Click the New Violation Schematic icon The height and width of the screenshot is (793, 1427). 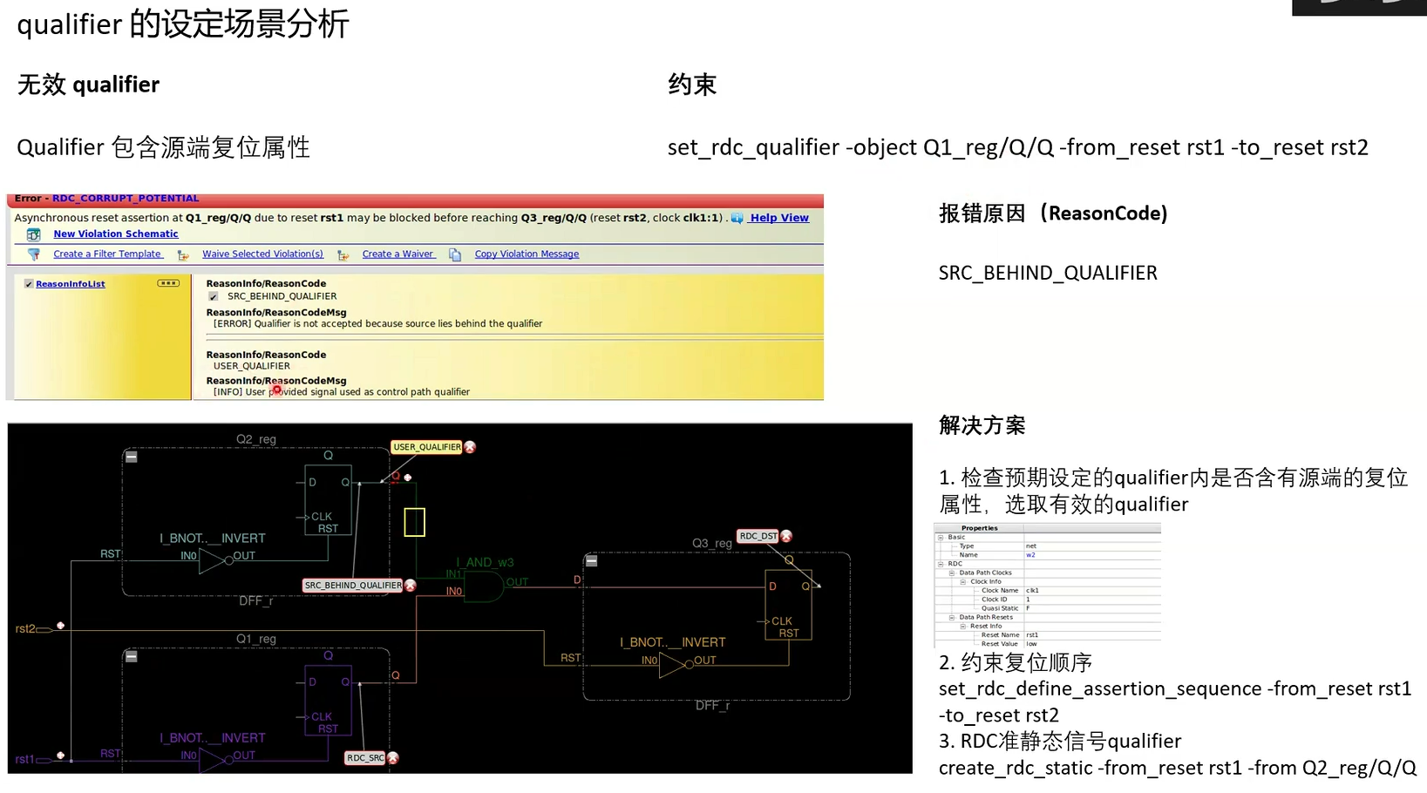pyautogui.click(x=34, y=234)
